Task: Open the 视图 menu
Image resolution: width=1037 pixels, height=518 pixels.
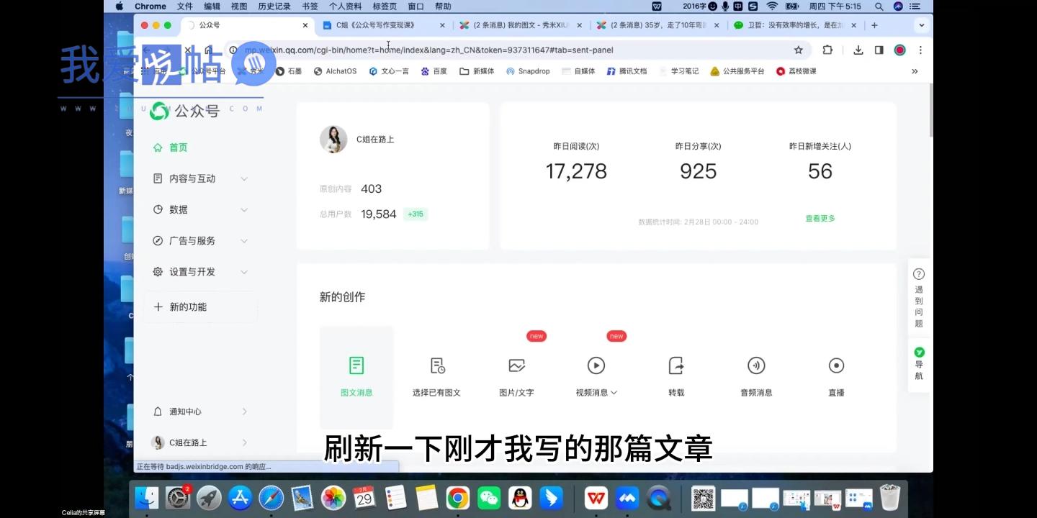Action: click(239, 6)
